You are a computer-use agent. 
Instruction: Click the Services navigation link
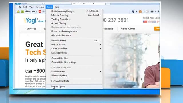[x=31, y=29]
